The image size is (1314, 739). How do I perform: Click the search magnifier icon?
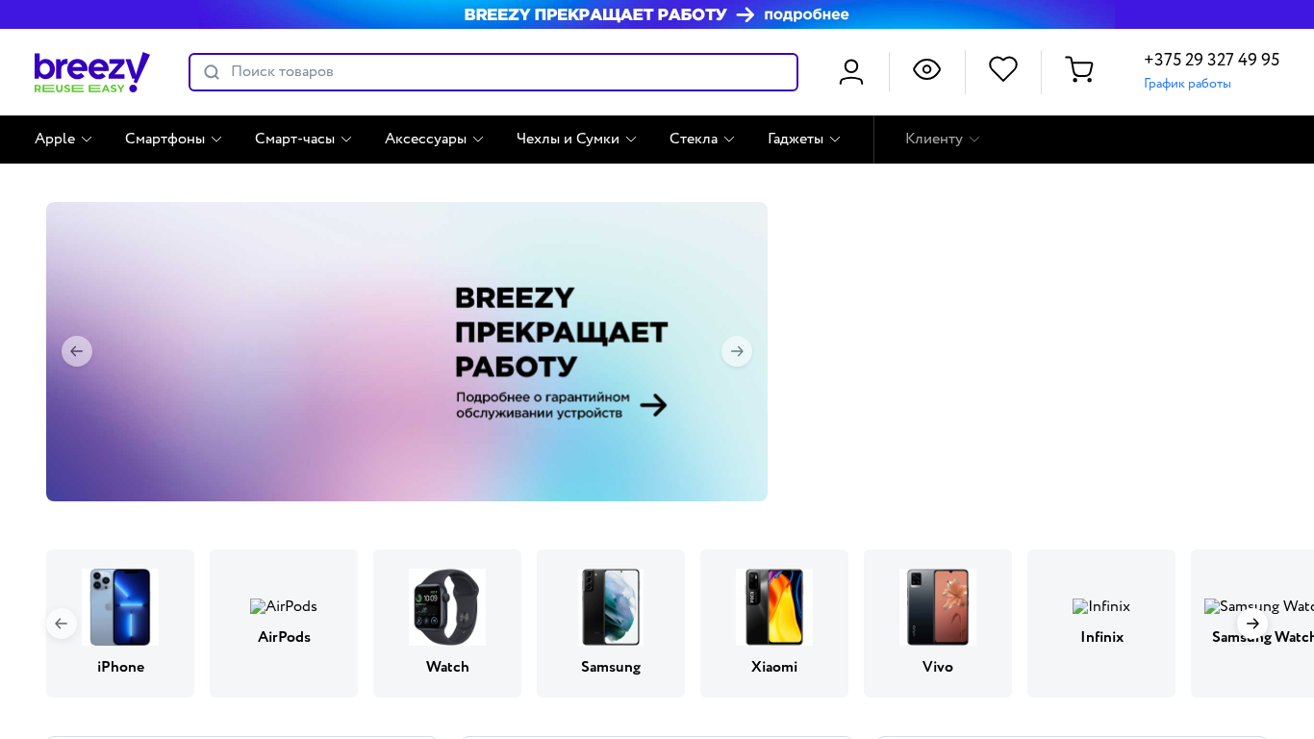(x=212, y=72)
